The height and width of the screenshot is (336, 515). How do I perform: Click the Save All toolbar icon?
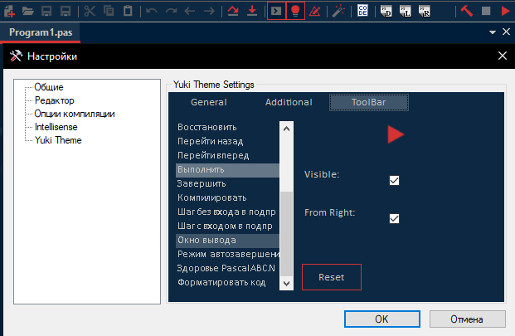pos(66,11)
